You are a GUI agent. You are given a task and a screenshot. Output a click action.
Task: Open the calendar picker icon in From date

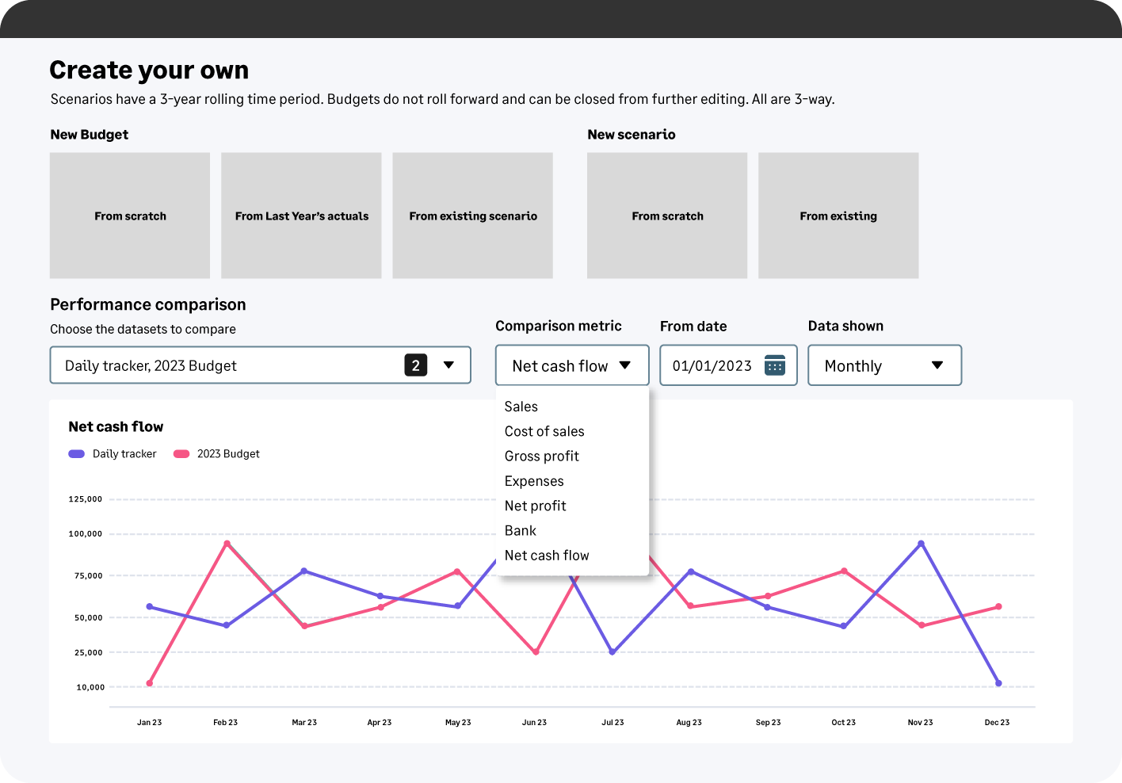pyautogui.click(x=775, y=365)
